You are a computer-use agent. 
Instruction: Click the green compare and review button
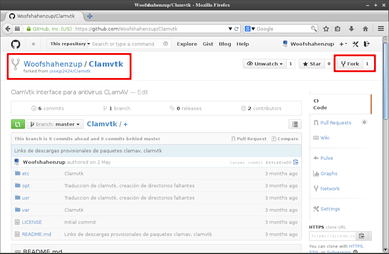[18, 124]
